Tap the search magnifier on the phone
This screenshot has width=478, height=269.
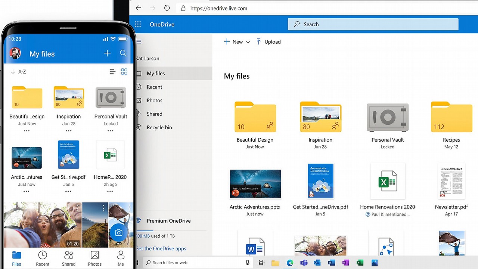[123, 53]
